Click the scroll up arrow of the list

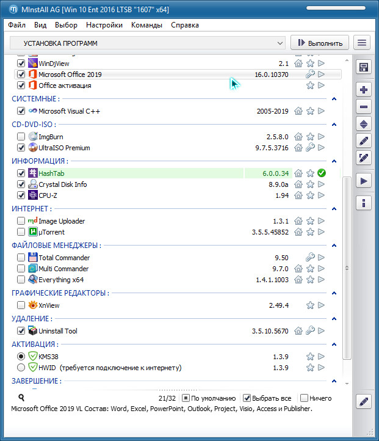point(347,60)
